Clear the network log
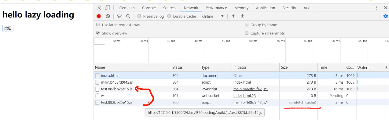The width and height of the screenshot is (389, 120). 108,16
